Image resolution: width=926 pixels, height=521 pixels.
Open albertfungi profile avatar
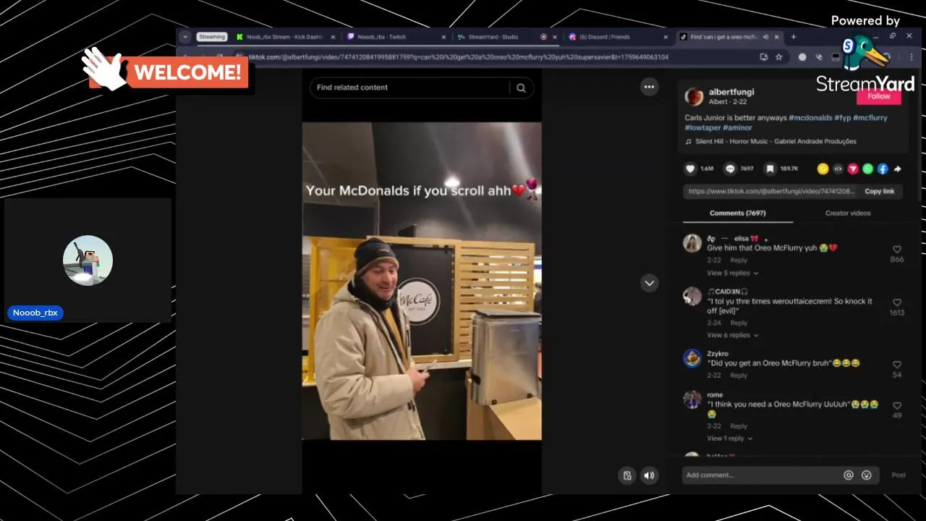coord(694,96)
